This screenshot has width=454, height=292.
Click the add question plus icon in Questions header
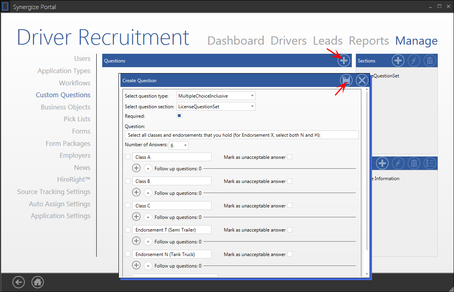point(344,61)
